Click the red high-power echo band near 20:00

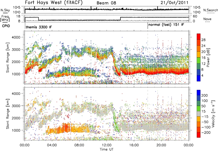click(x=161, y=71)
